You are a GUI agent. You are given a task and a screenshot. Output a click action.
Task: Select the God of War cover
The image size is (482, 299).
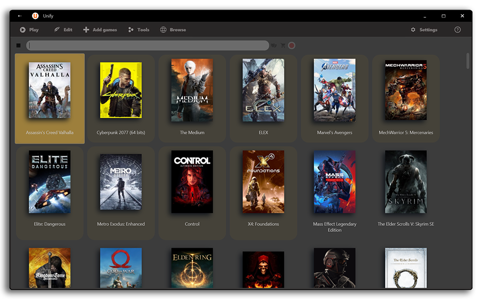[x=121, y=268]
